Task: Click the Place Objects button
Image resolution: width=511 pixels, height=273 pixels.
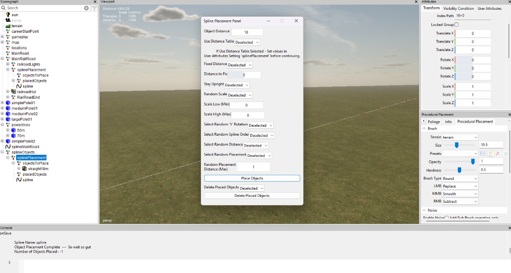Action: tap(252, 178)
